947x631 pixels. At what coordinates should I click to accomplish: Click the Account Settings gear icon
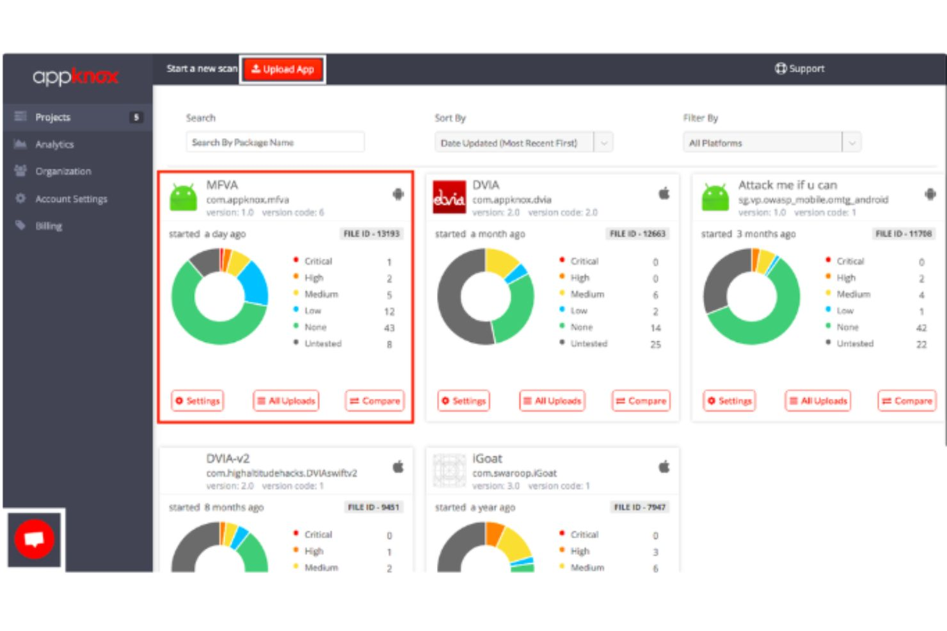tap(20, 198)
